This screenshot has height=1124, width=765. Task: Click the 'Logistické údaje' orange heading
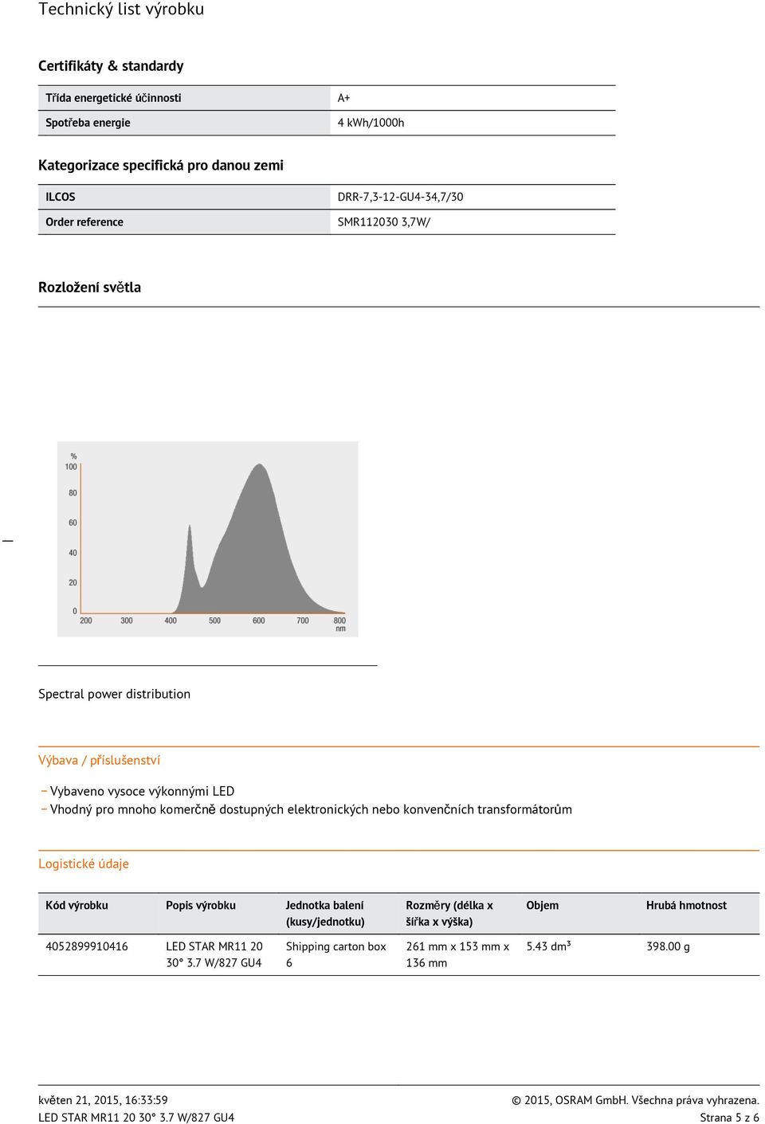point(84,864)
